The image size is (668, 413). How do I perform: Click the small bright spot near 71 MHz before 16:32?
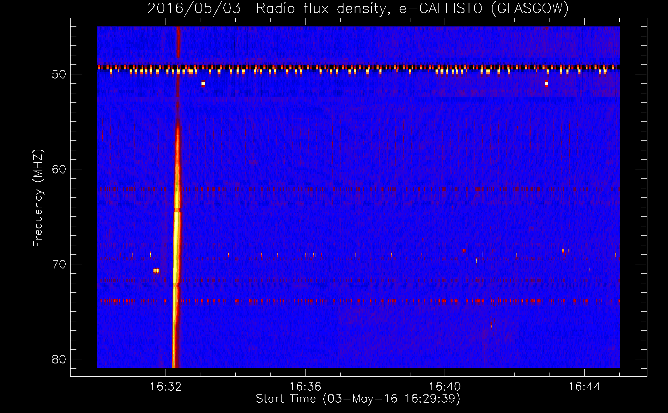tap(156, 271)
